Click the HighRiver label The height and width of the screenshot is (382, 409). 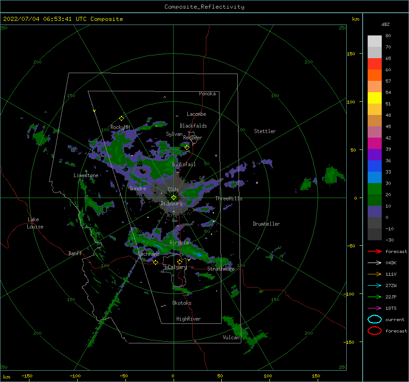[x=189, y=319]
